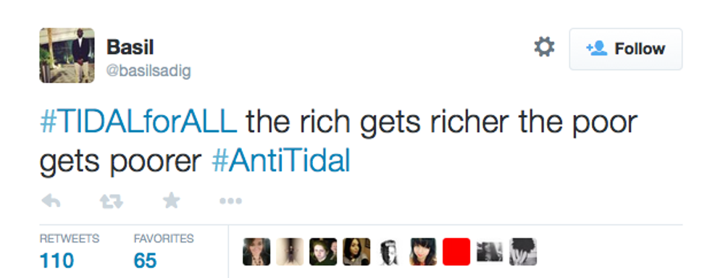Open the gear settings dropdown
710x278 pixels.
(x=544, y=47)
